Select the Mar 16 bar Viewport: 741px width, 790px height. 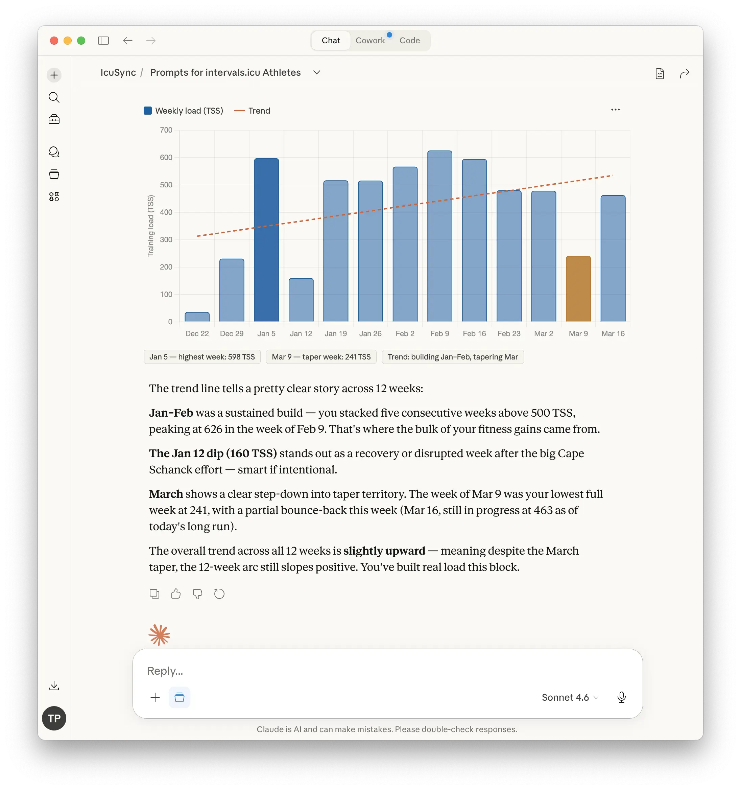point(613,259)
